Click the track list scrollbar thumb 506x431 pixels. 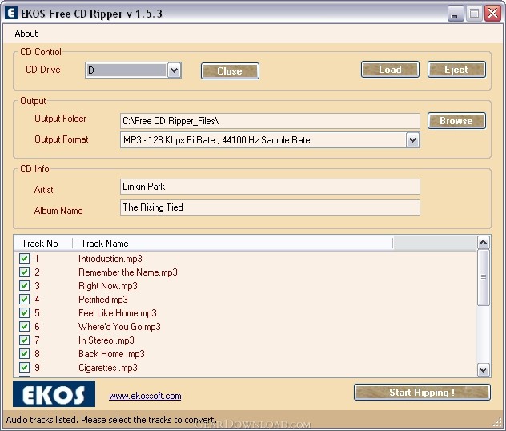[x=483, y=277]
